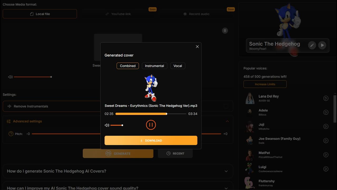Select Record audio media format
The width and height of the screenshot is (337, 190).
[196, 14]
